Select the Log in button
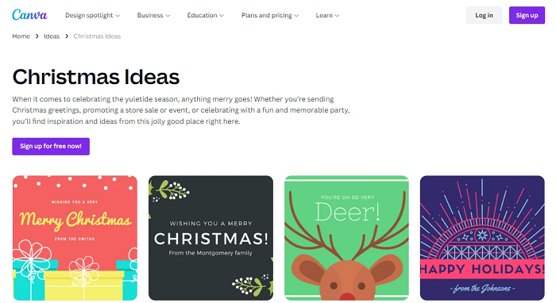 click(x=484, y=15)
